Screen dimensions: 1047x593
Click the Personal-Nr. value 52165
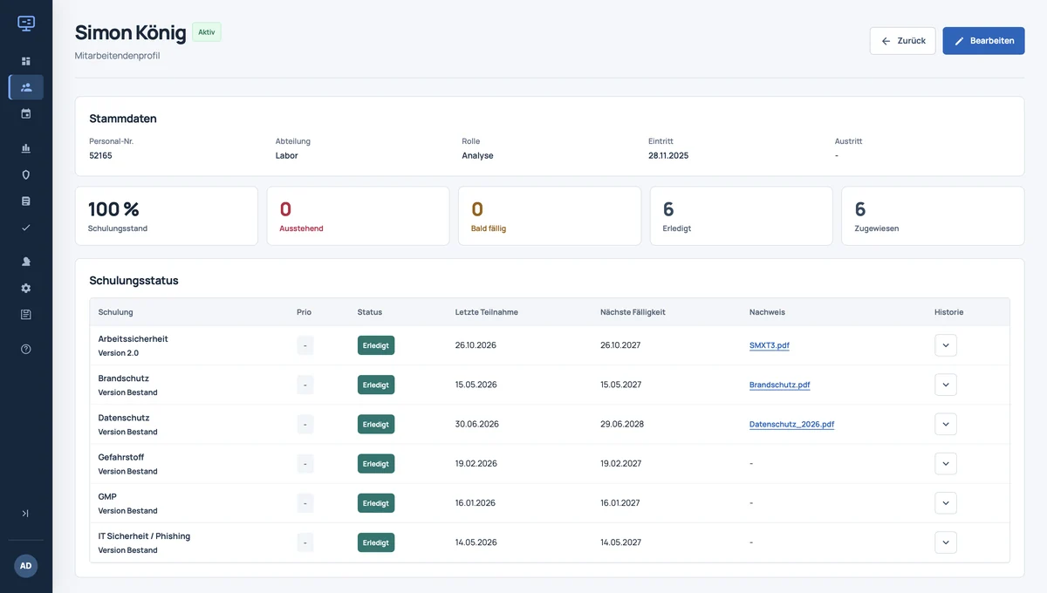click(x=100, y=156)
